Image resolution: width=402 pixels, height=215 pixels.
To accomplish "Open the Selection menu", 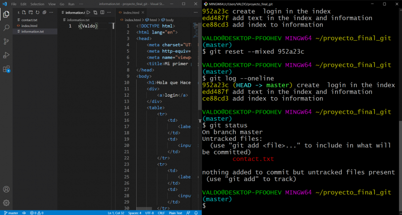I will pos(37,4).
